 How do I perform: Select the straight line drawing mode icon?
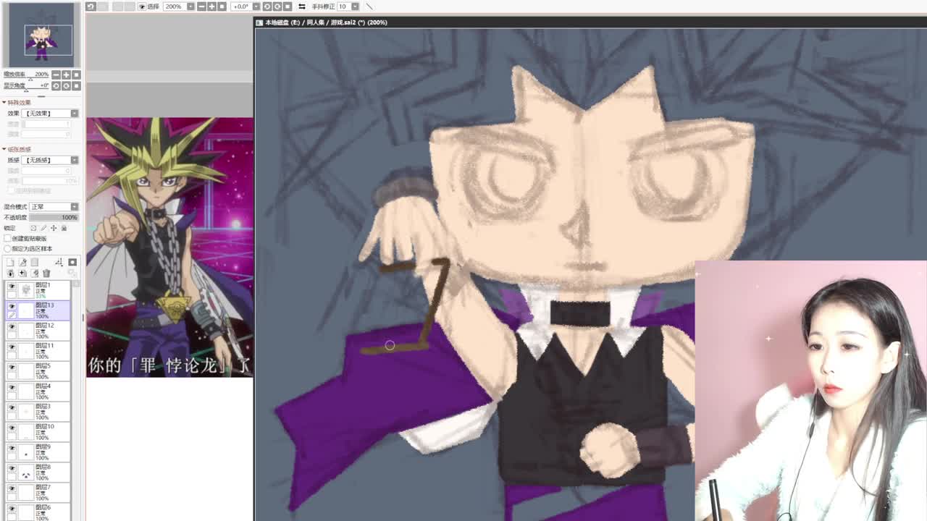[369, 7]
